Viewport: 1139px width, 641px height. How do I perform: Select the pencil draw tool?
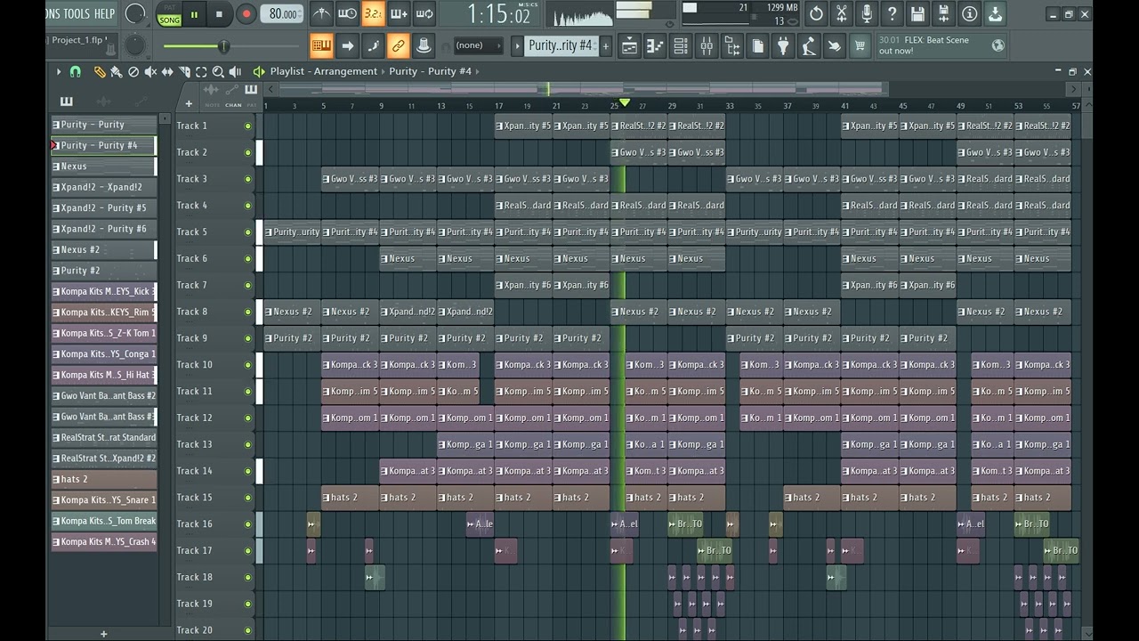(x=100, y=71)
